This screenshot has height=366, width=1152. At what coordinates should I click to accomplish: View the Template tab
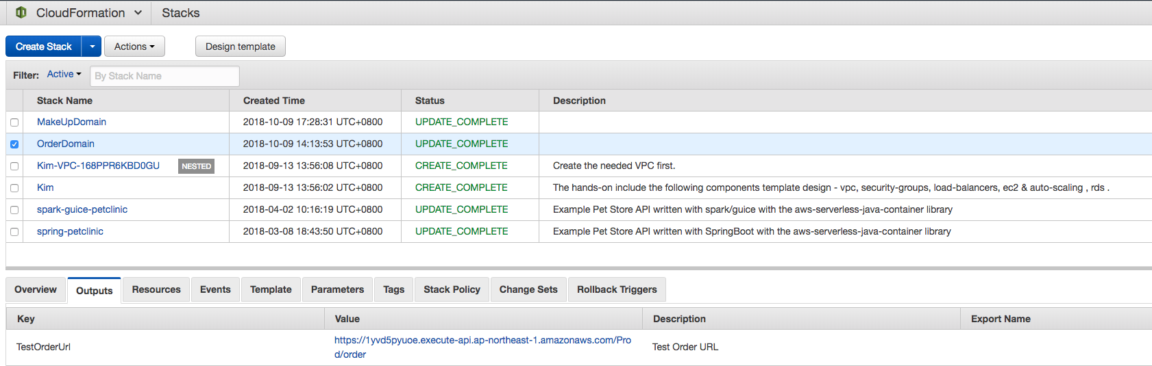[x=271, y=289]
